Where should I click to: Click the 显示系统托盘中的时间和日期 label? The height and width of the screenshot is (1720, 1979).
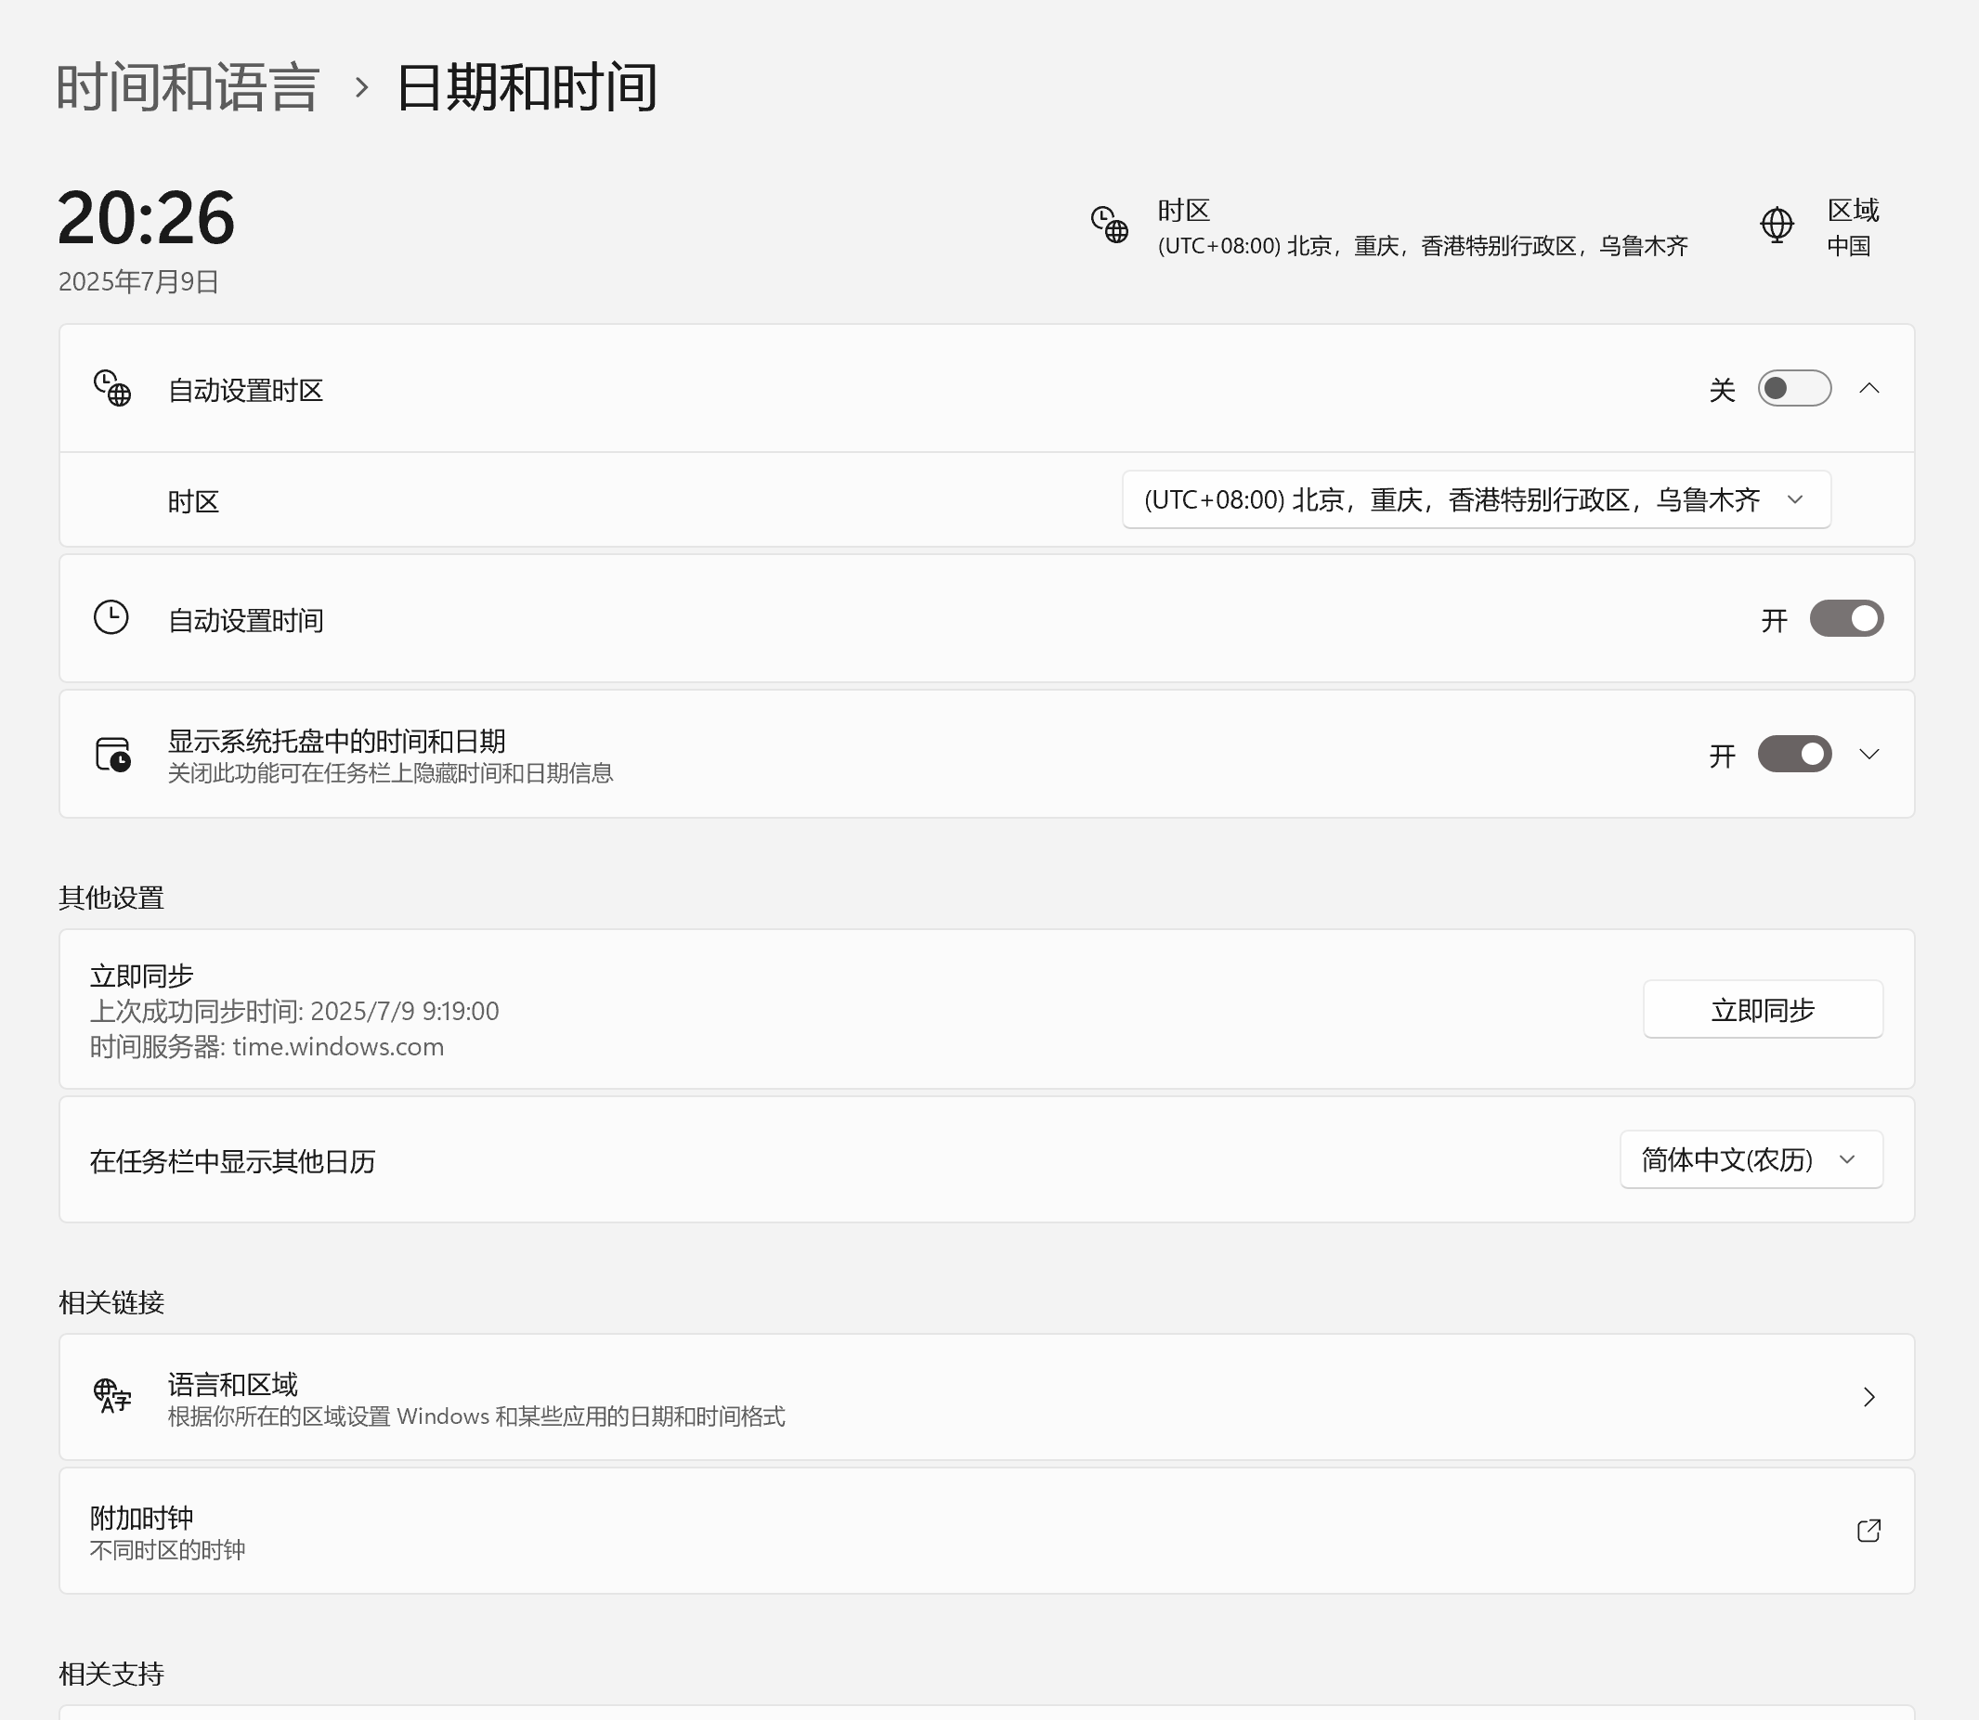[x=336, y=741]
